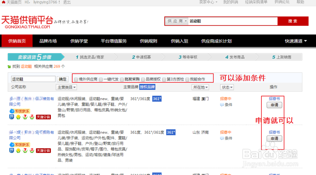Click orange 运动鞋 keyword in results summary

[x=27, y=66]
